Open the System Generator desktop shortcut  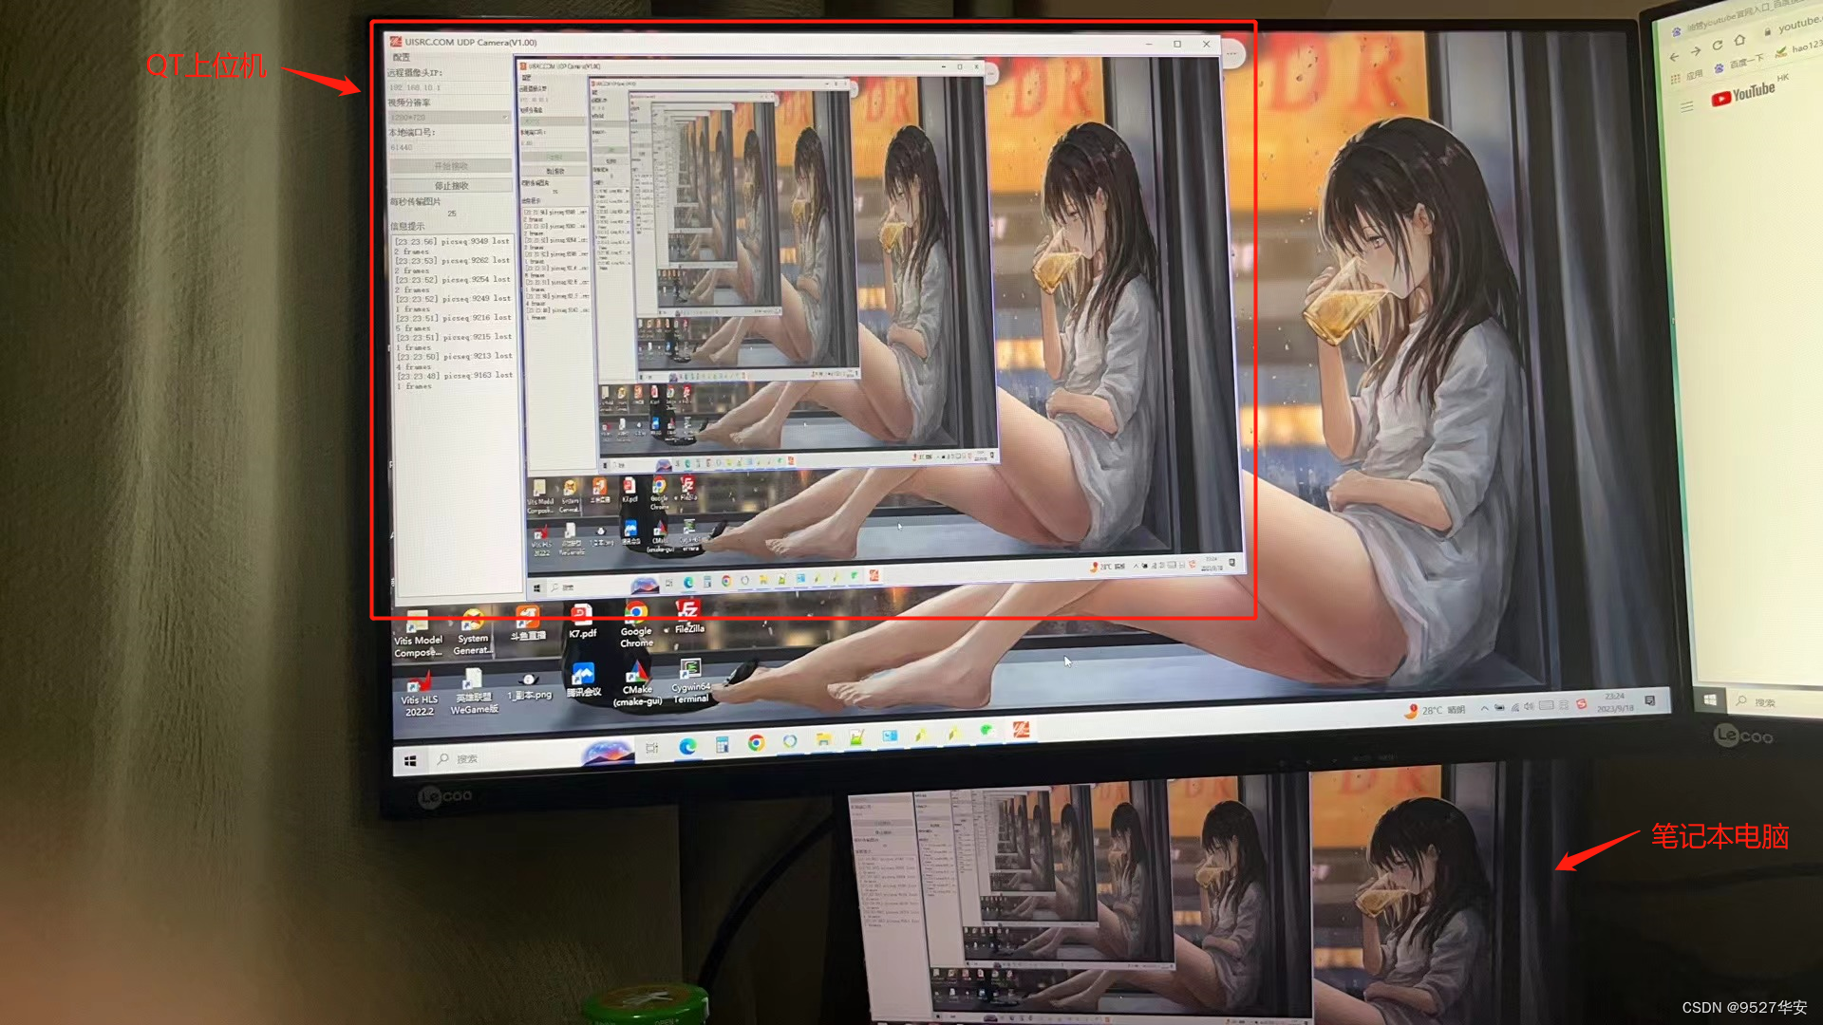tap(472, 633)
